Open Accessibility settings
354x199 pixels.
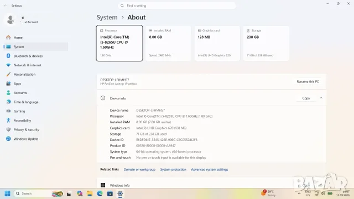(x=35, y=121)
